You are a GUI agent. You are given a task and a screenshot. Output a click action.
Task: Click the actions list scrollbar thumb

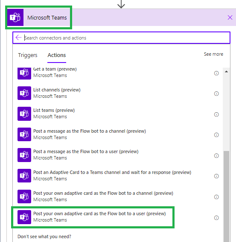pos(226,196)
